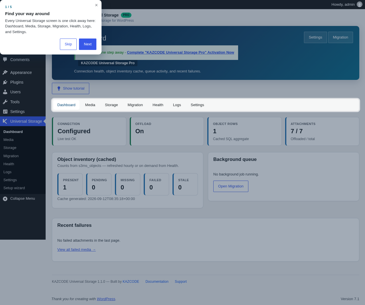365x305 pixels.
Task: Open KAZCODE footer link
Action: pos(131,282)
